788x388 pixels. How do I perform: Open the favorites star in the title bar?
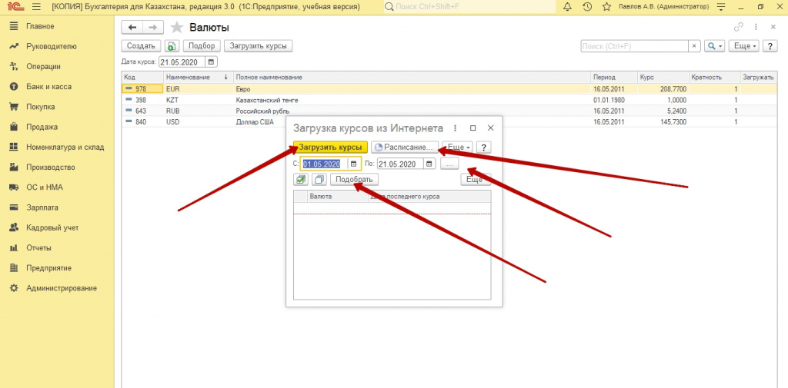[x=606, y=7]
